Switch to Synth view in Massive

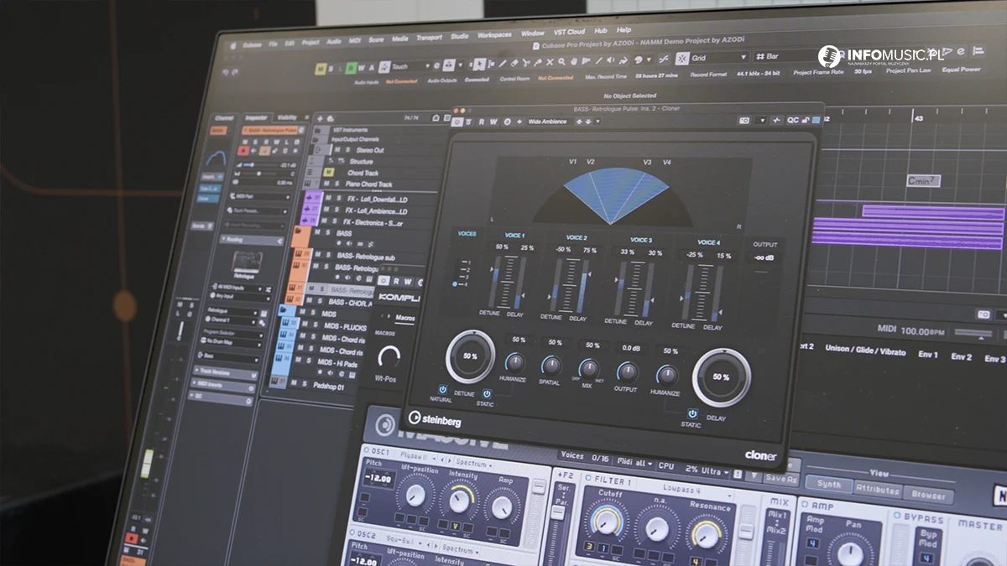[829, 485]
